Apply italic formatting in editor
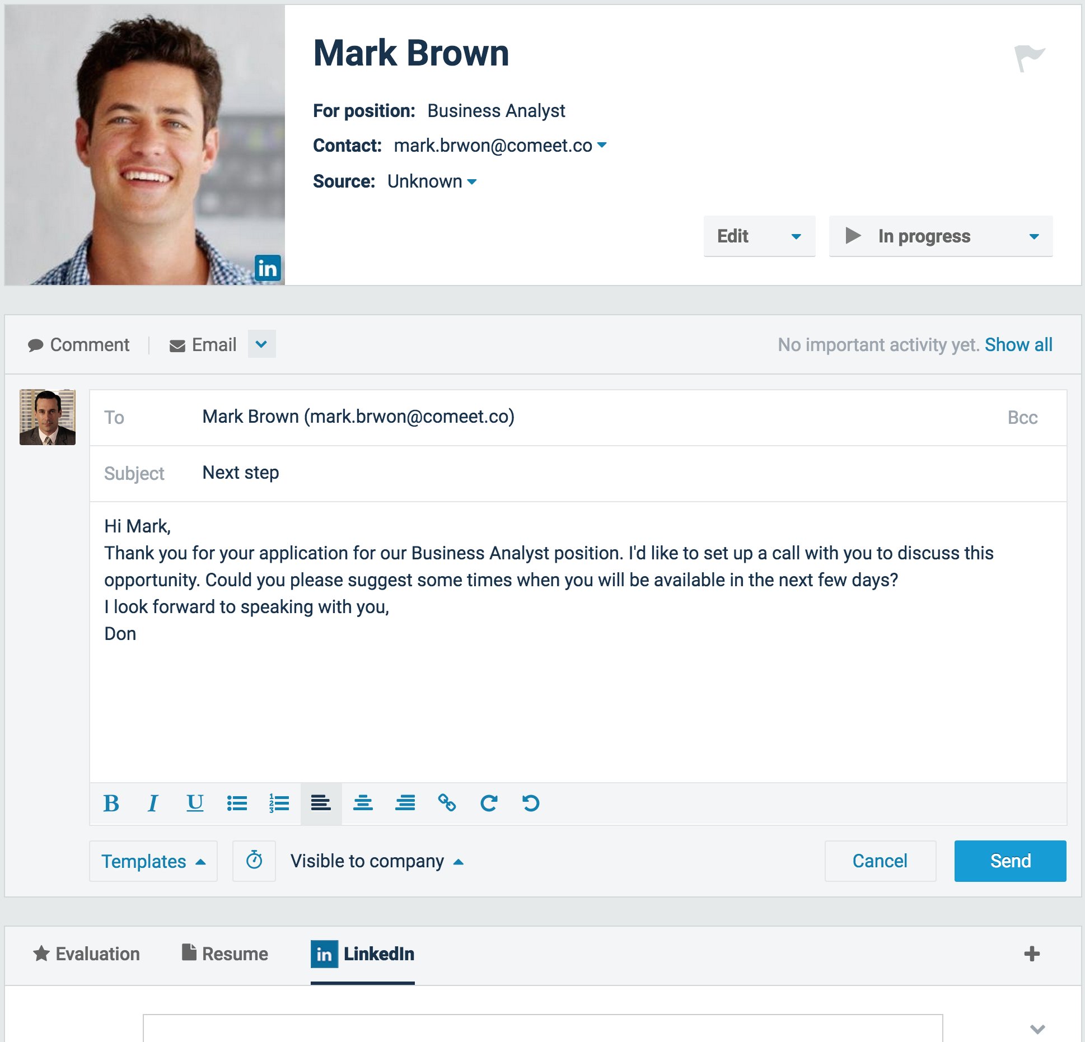The height and width of the screenshot is (1042, 1085). pyautogui.click(x=153, y=803)
